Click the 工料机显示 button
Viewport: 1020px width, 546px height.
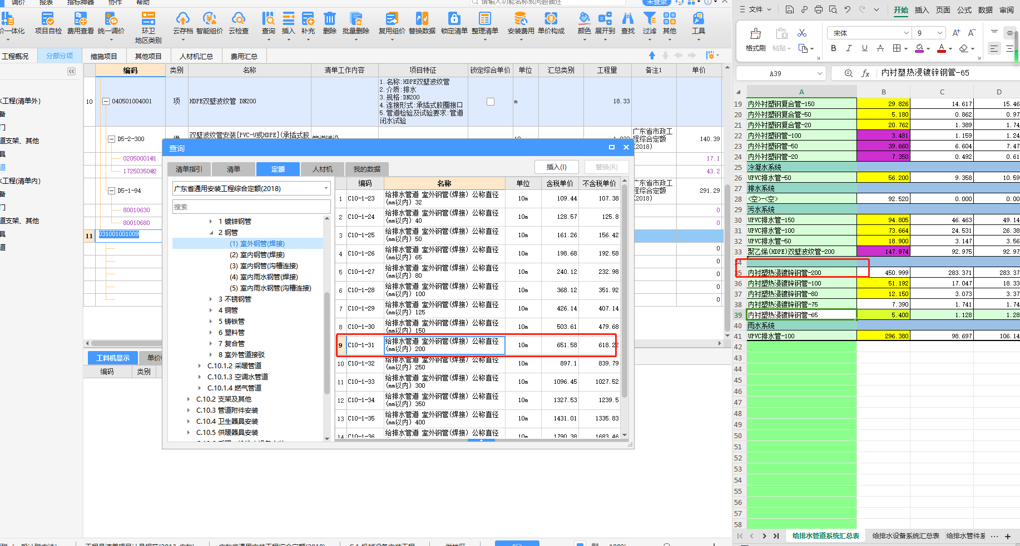click(113, 358)
